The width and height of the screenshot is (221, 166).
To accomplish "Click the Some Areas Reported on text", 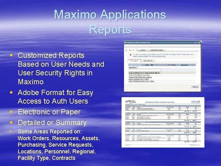I will pos(50,132).
